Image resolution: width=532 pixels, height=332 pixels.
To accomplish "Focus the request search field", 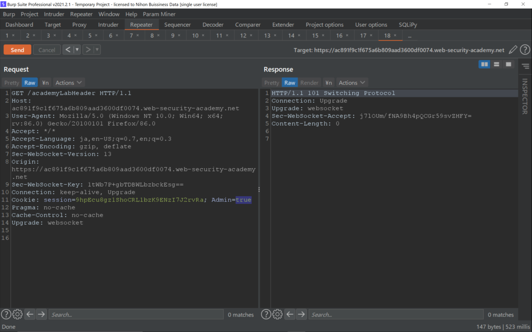I will (x=136, y=314).
